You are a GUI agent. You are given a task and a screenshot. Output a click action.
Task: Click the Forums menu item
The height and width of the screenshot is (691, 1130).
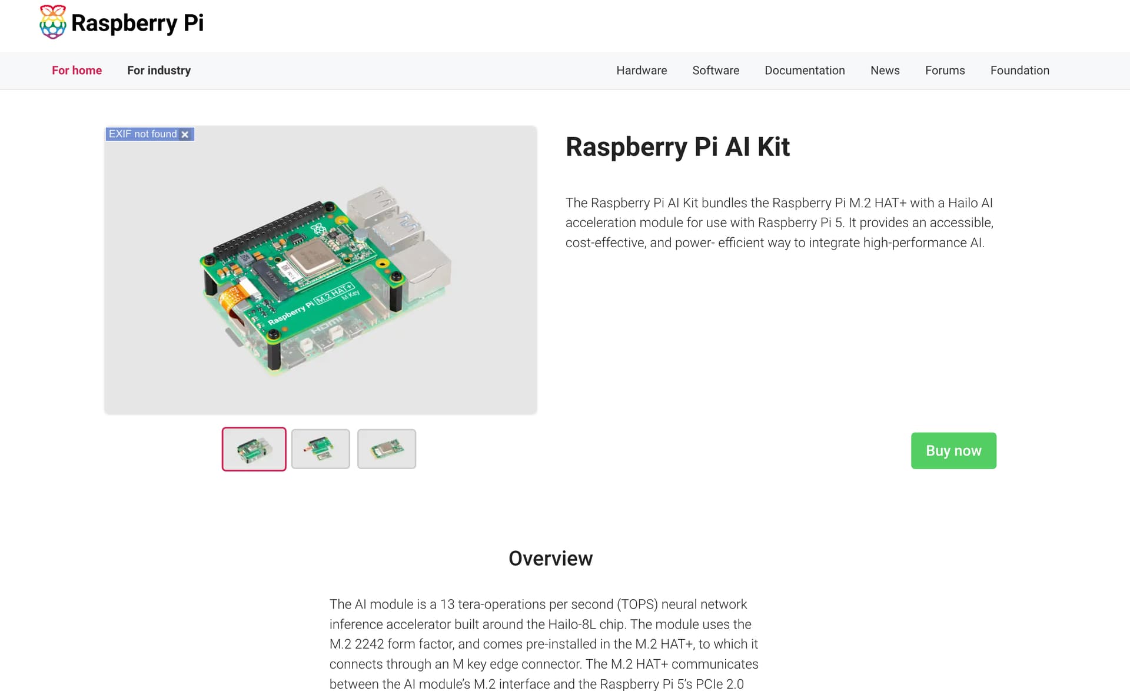[945, 70]
